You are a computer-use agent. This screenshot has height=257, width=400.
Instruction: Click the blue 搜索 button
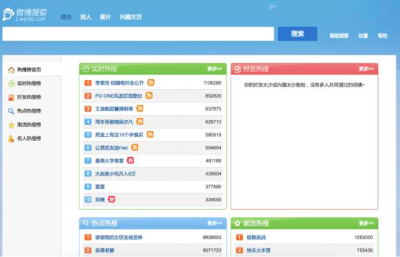coord(297,33)
